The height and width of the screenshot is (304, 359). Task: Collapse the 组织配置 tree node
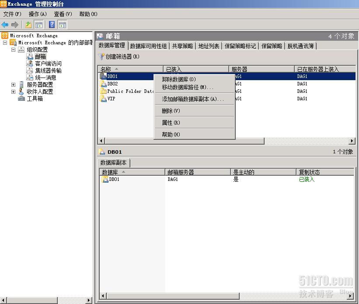[13, 49]
